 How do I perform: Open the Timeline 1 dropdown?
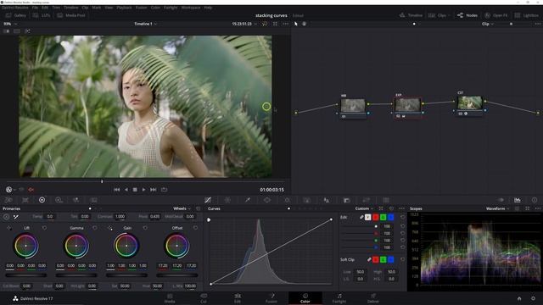click(x=145, y=24)
